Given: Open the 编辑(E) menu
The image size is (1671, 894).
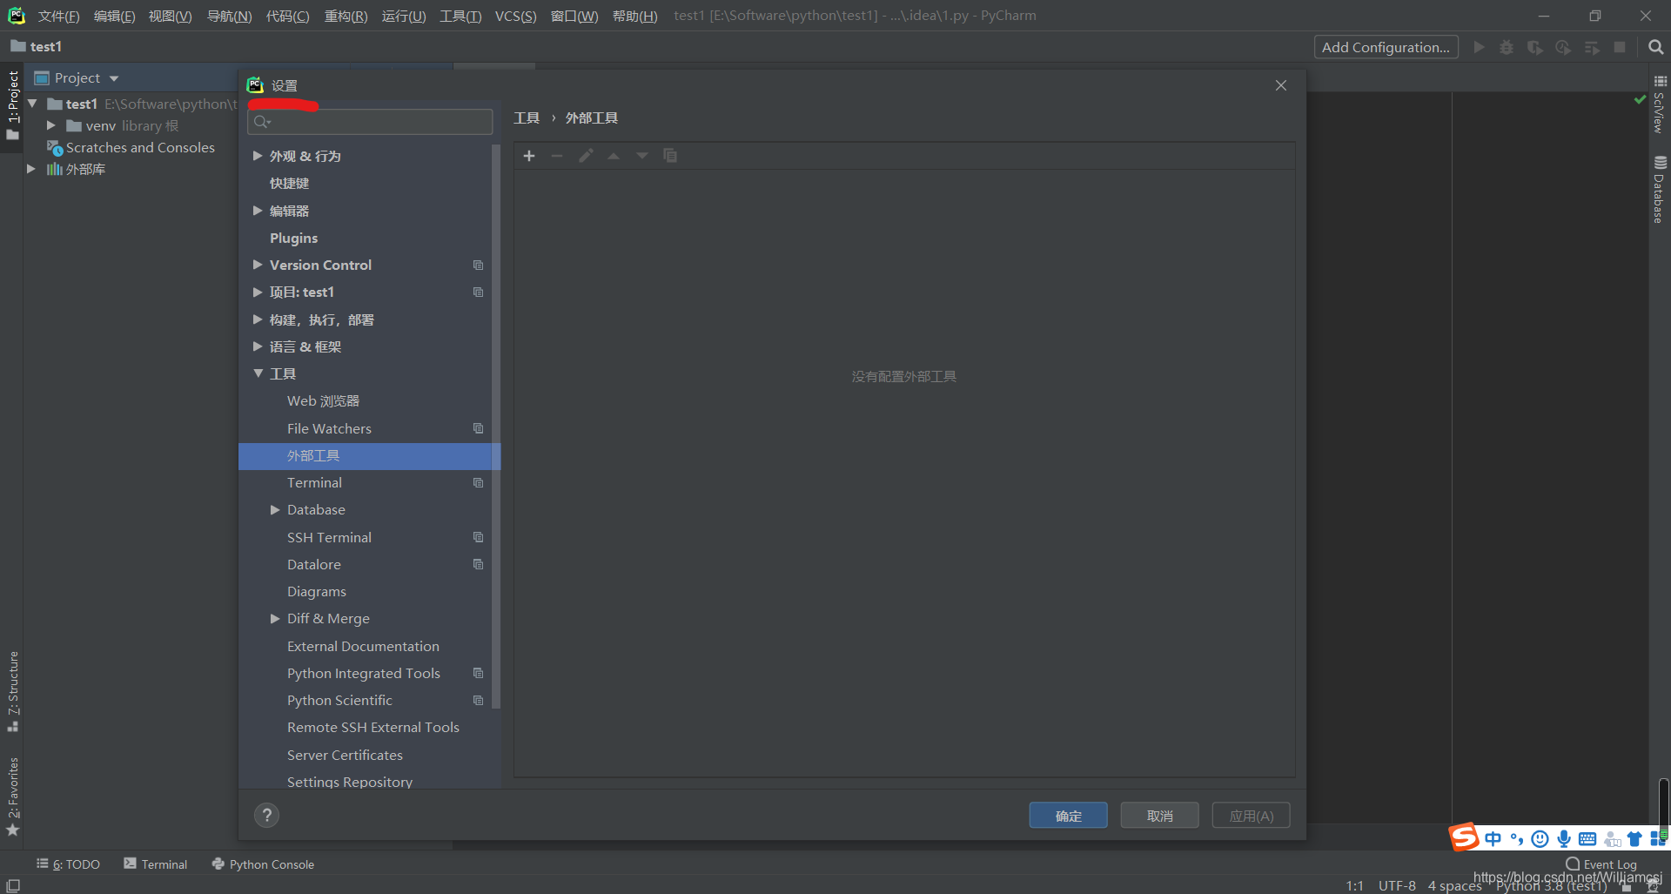Looking at the screenshot, I should (114, 16).
